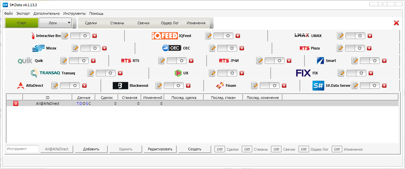Edit Transaq connection settings icon
Image resolution: width=405 pixels, height=169 pixels.
(x=91, y=73)
